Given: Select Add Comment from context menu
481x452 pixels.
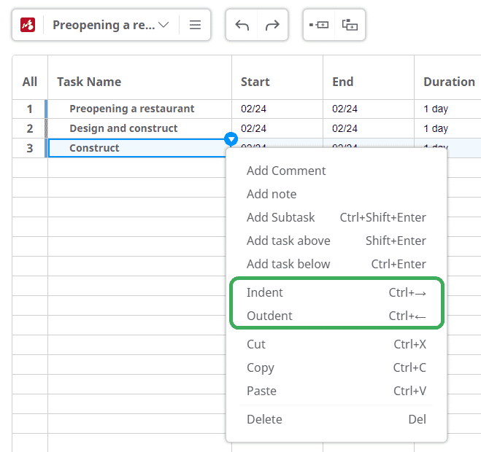Looking at the screenshot, I should [x=286, y=171].
